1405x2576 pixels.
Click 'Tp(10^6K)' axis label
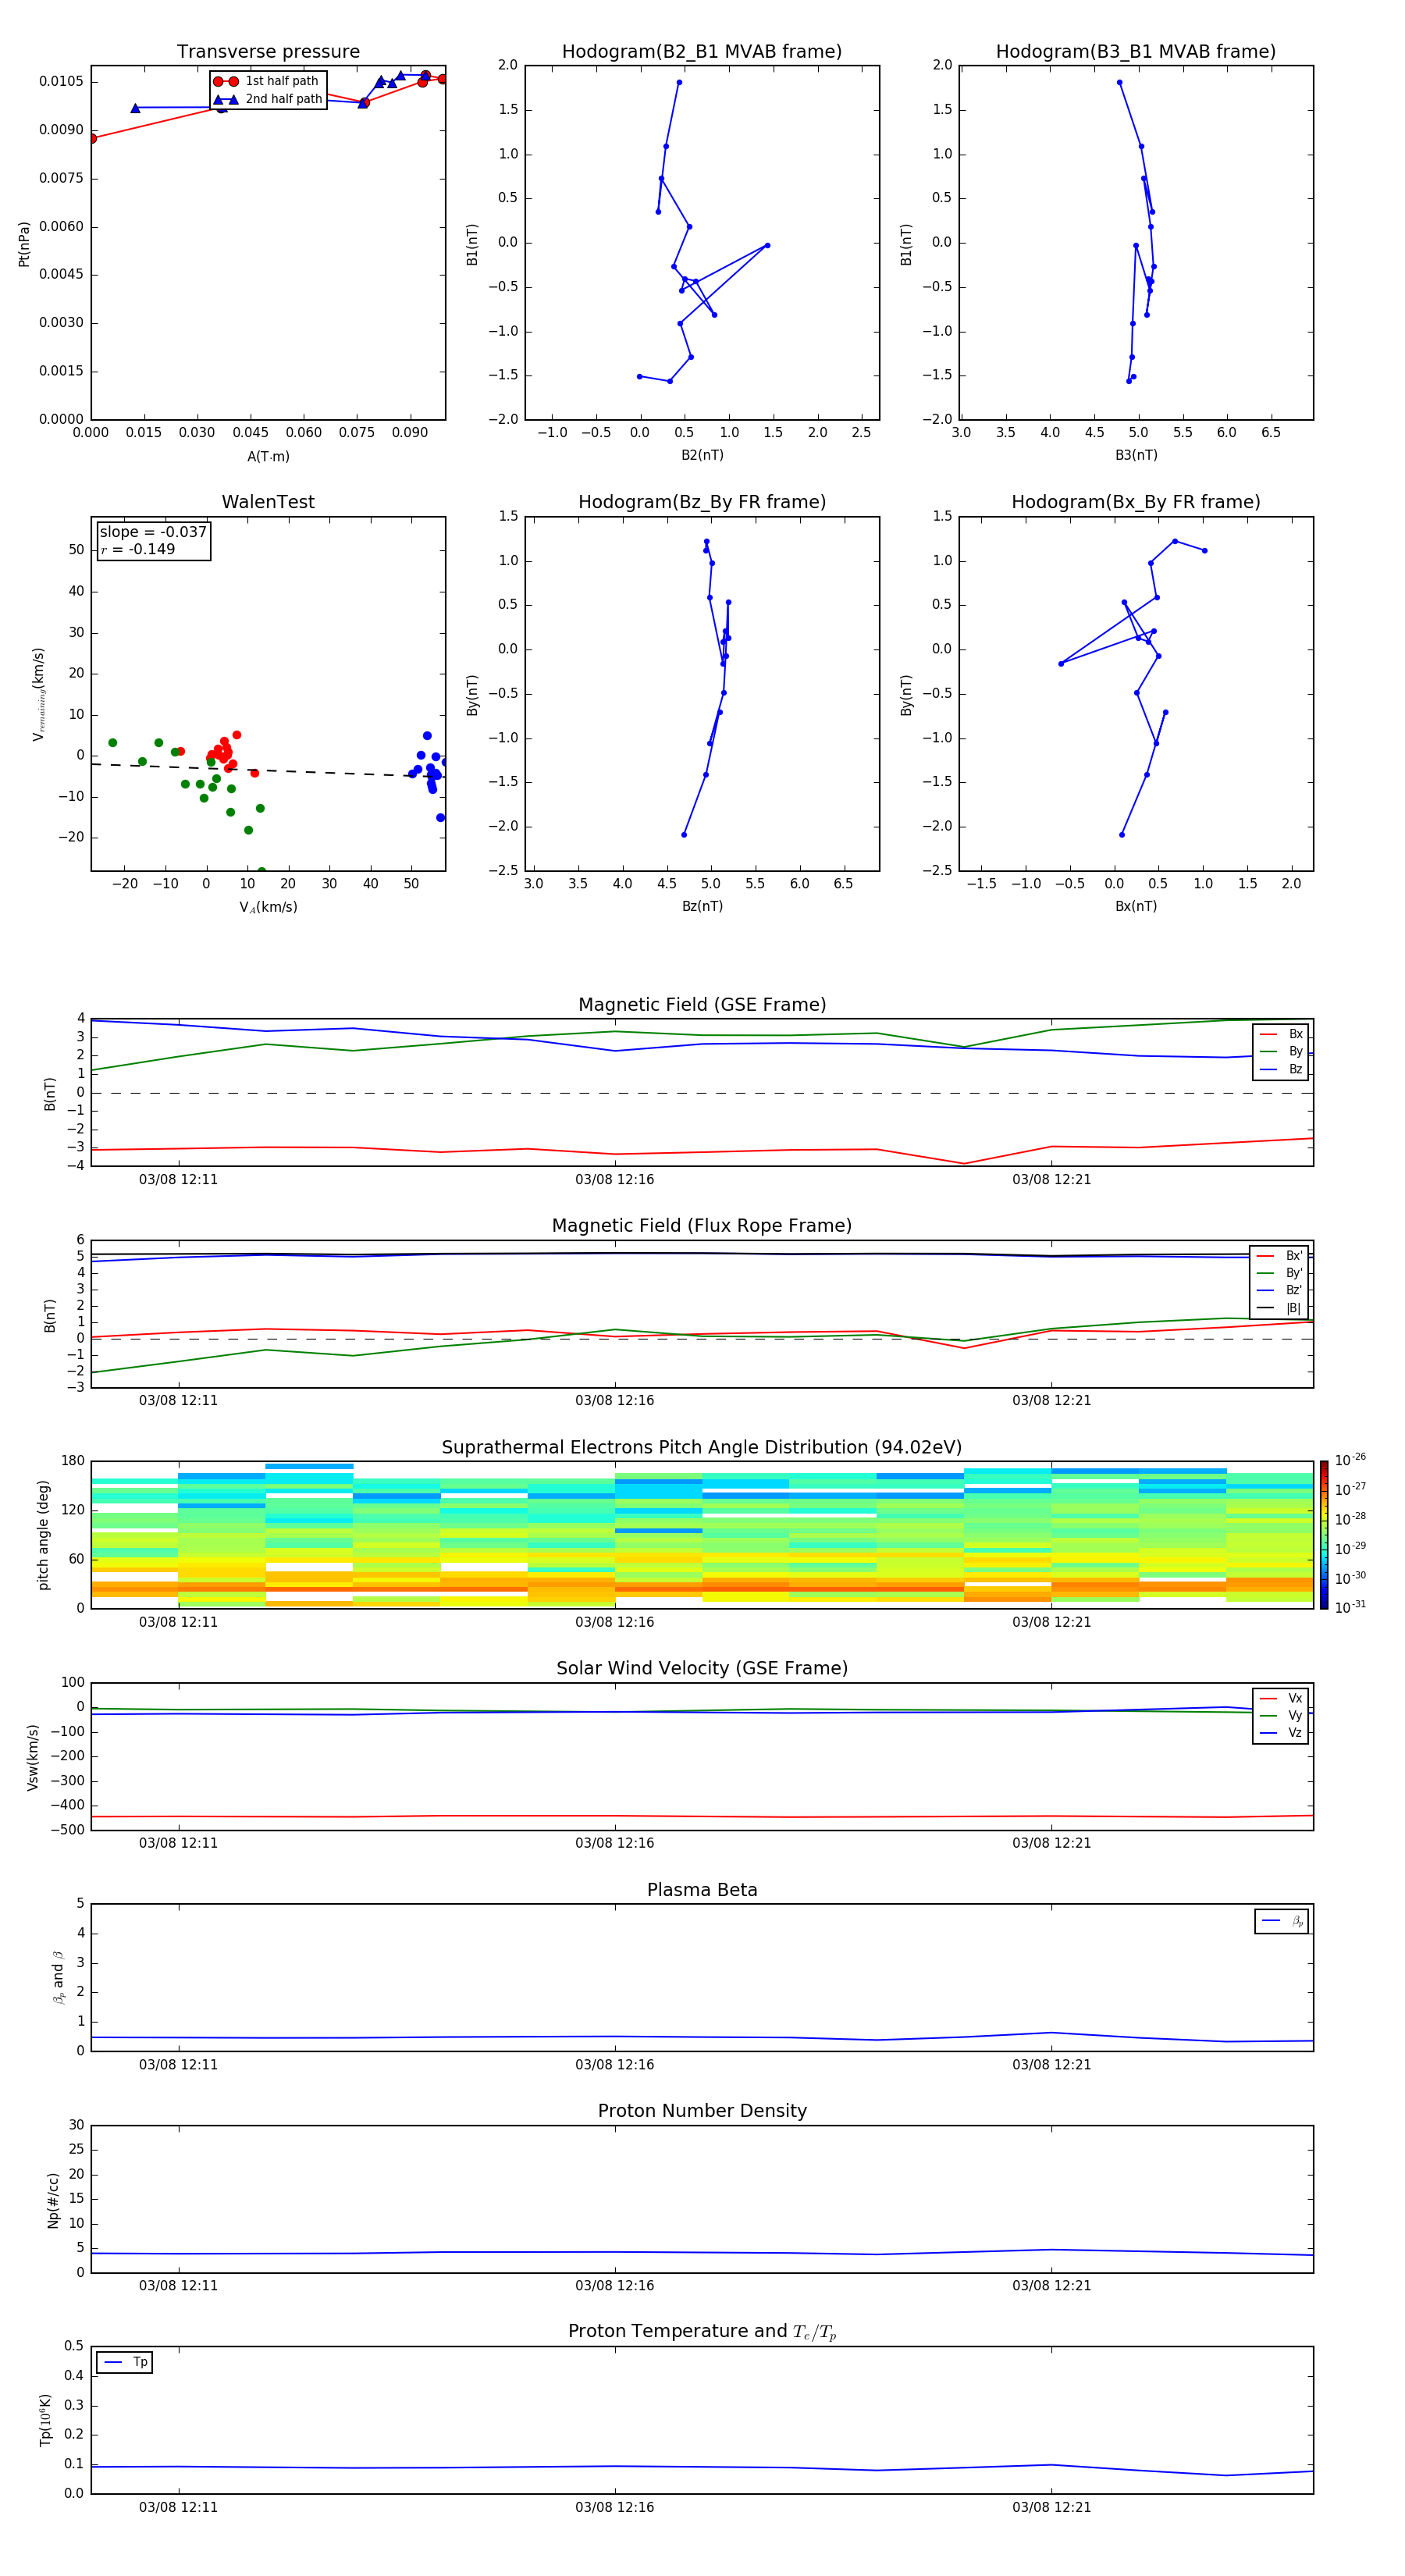pos(45,2420)
